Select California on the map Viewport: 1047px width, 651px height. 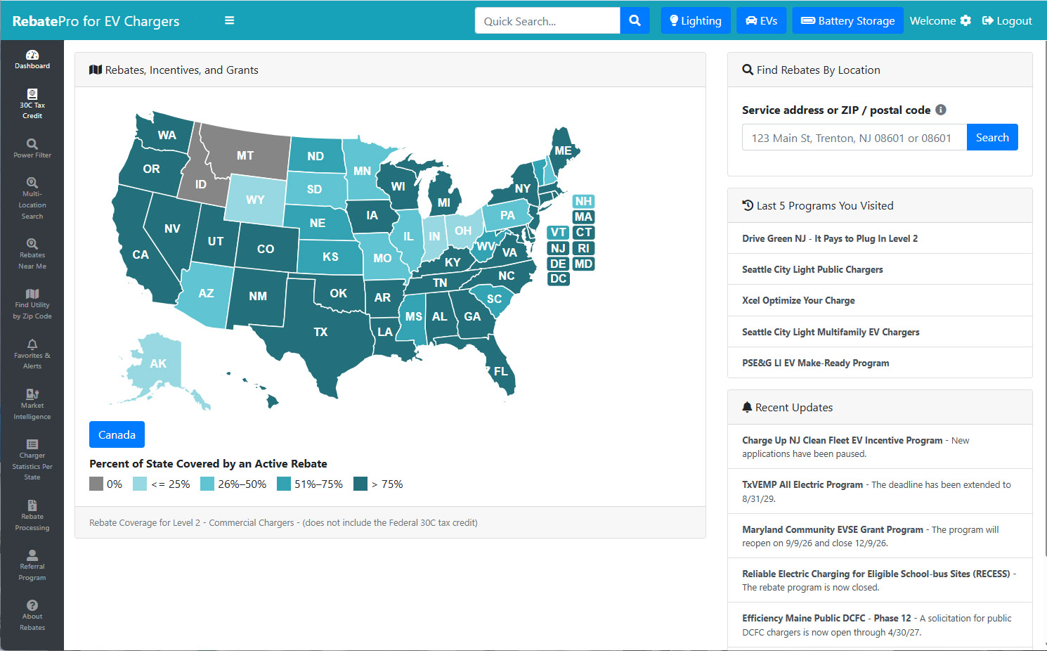(141, 254)
